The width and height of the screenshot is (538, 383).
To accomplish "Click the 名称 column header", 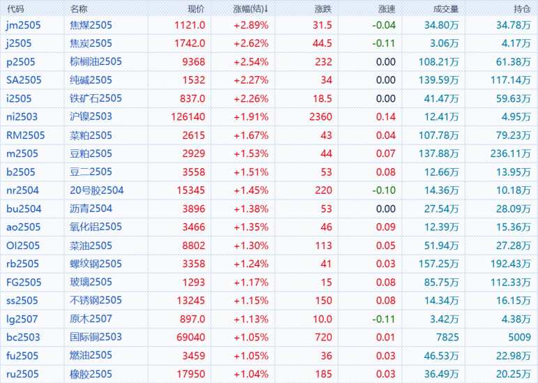I will tap(80, 9).
